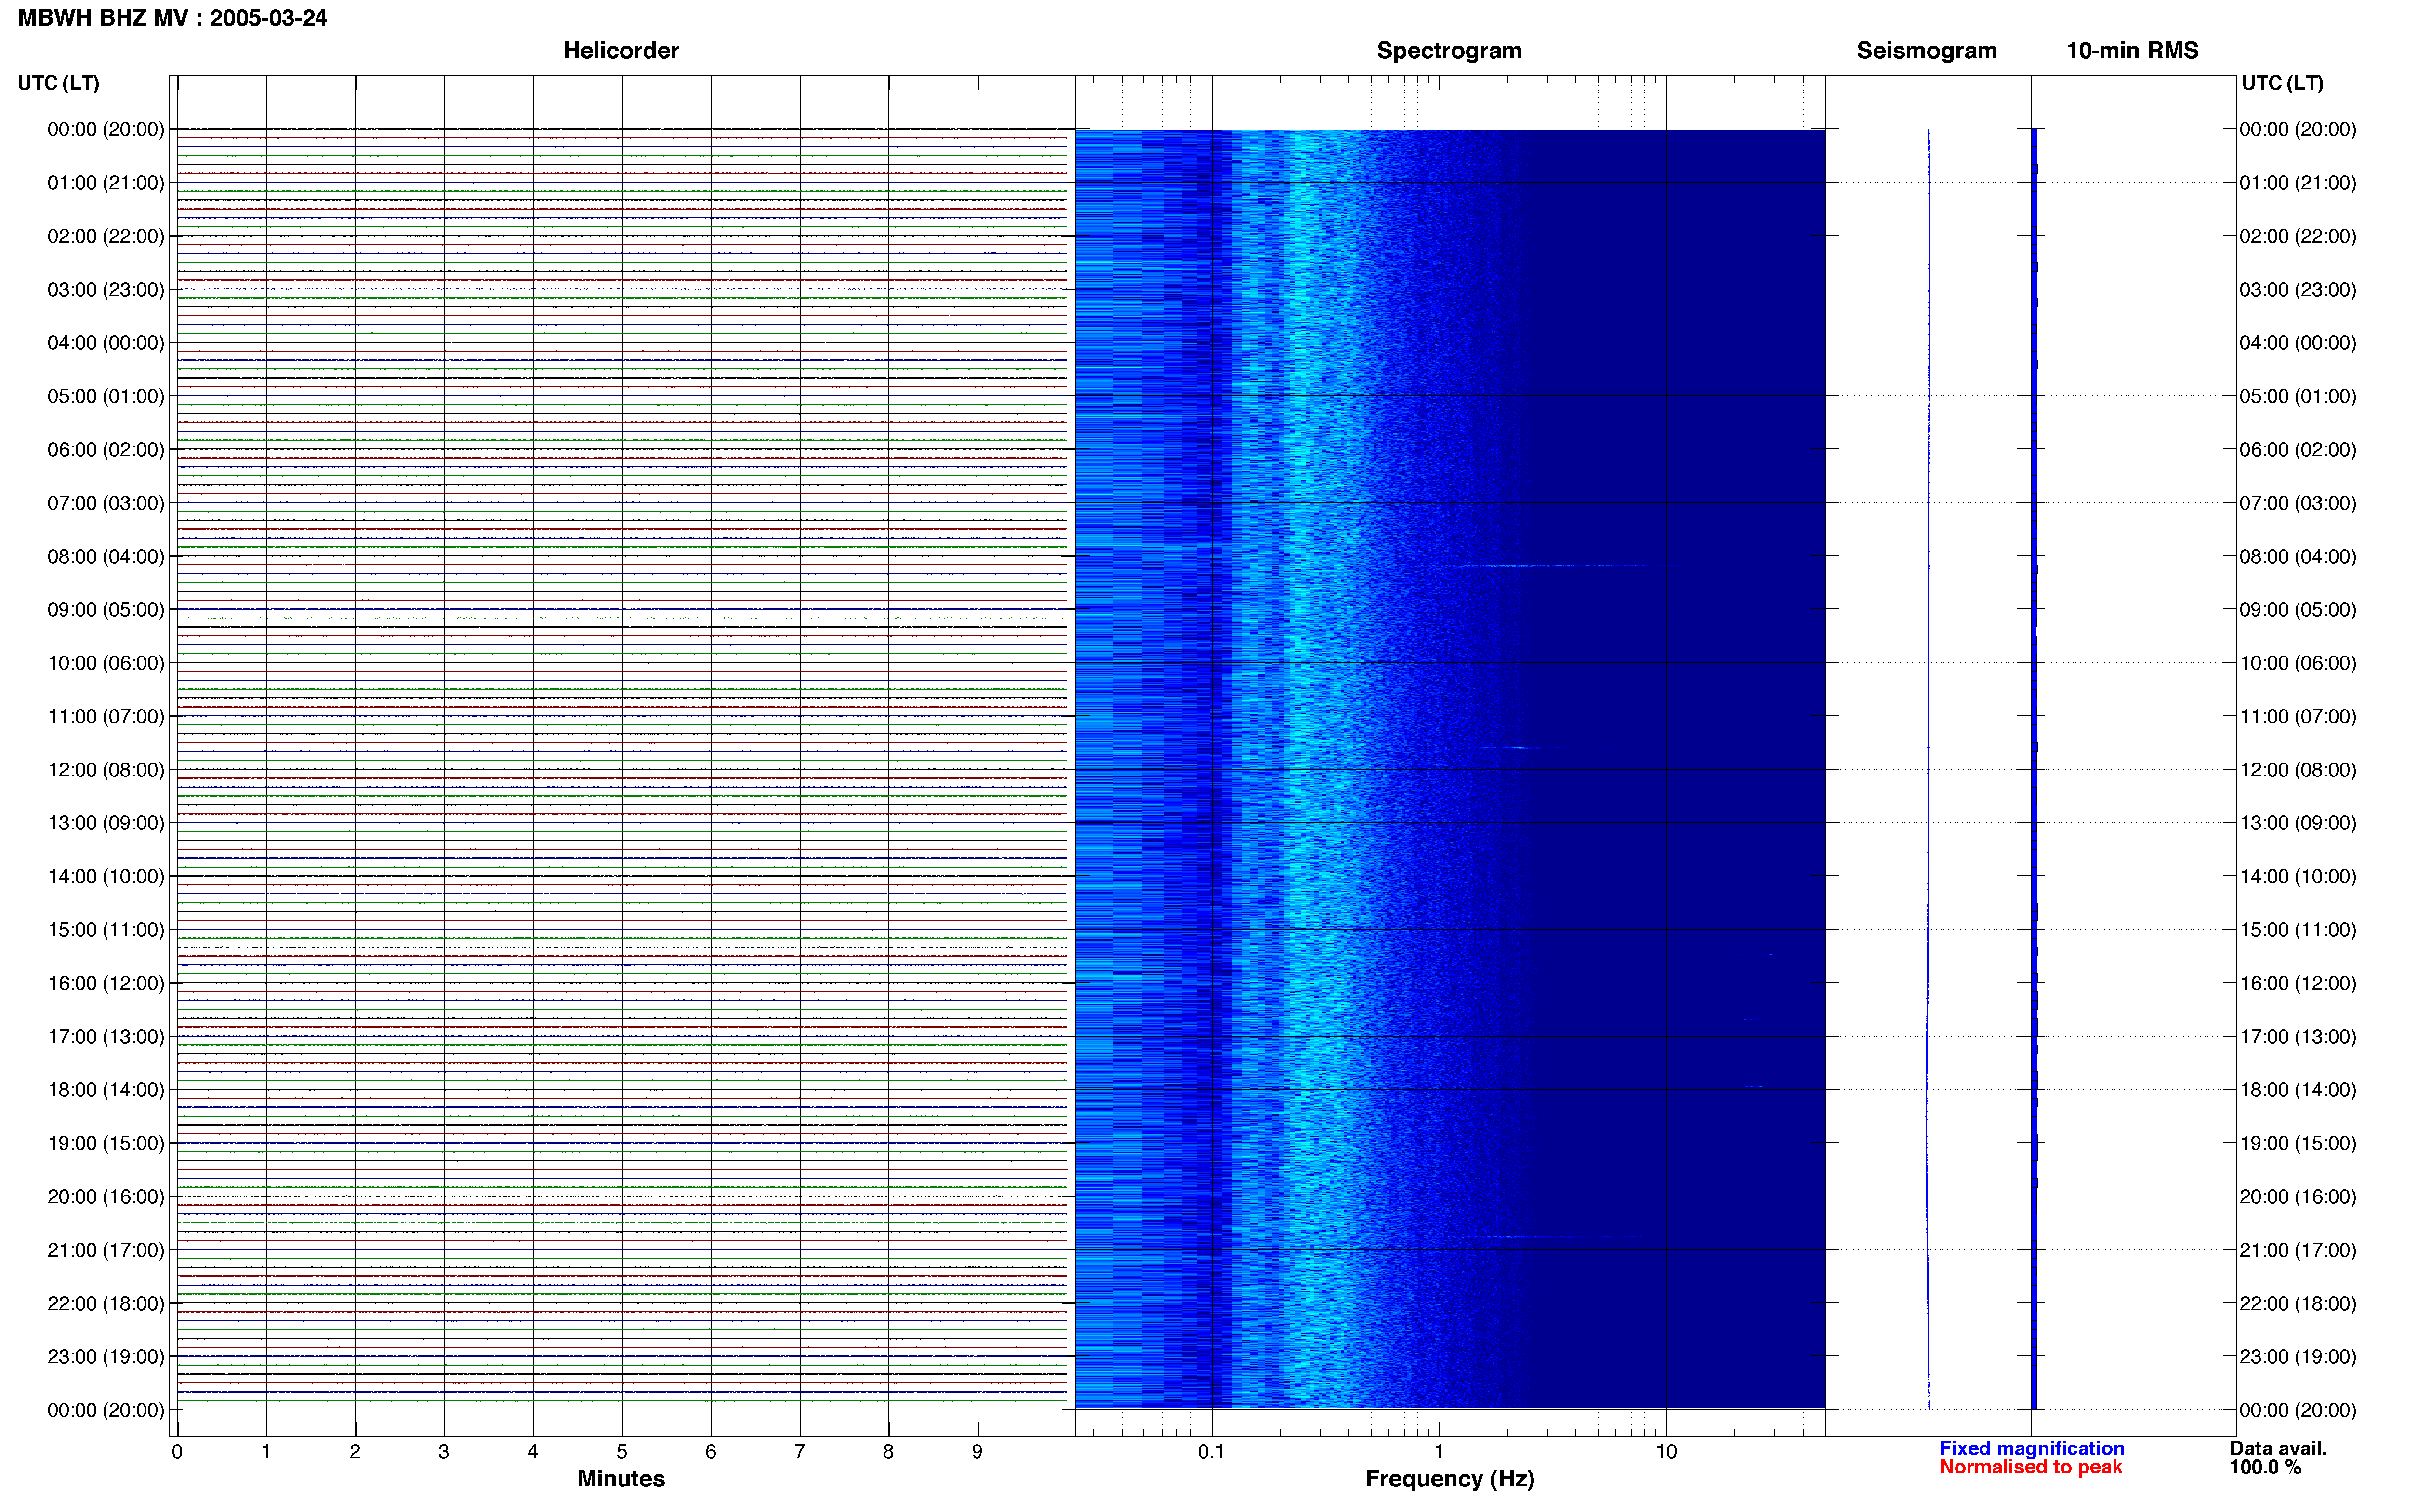This screenshot has width=2418, height=1512.
Task: Click the 1 tick on the frequency axis
Action: (1439, 1451)
